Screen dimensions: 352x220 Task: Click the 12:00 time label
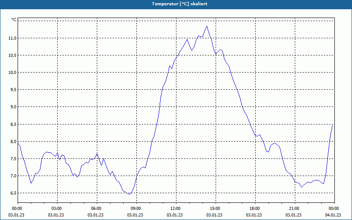[176, 209]
